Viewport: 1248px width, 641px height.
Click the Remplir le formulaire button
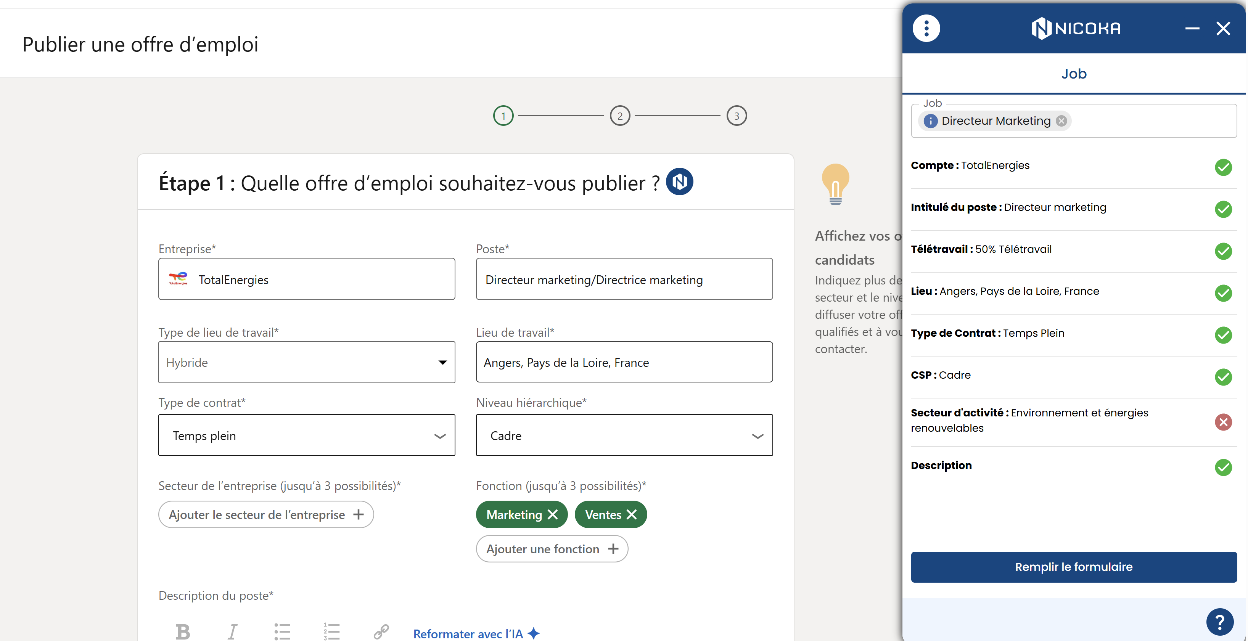pyautogui.click(x=1074, y=567)
